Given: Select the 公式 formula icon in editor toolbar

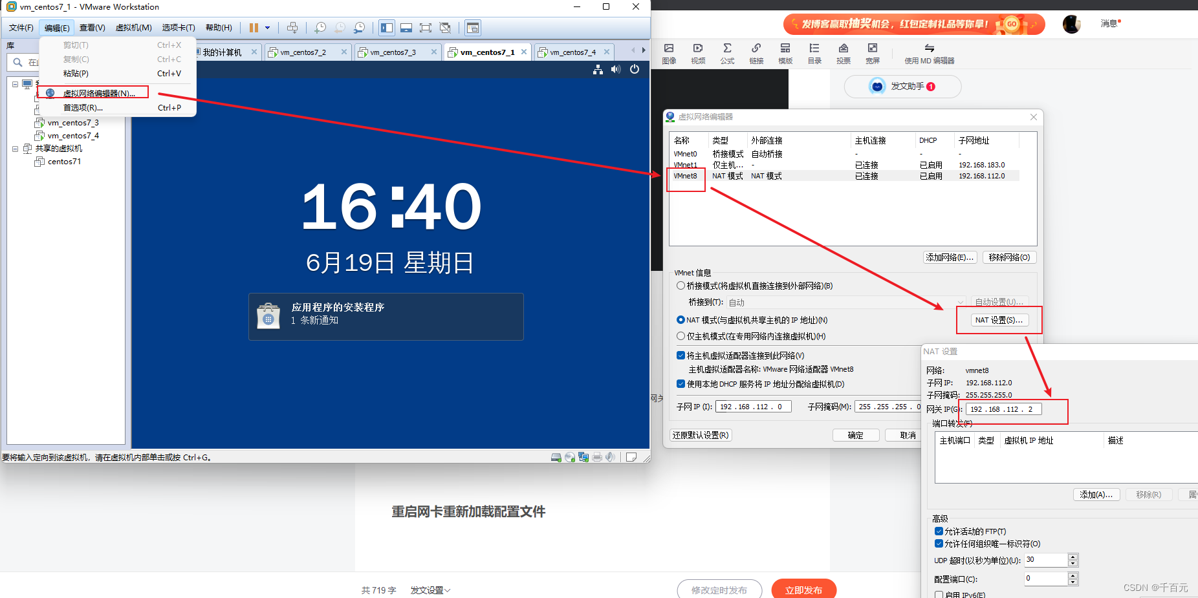Looking at the screenshot, I should click(x=727, y=53).
